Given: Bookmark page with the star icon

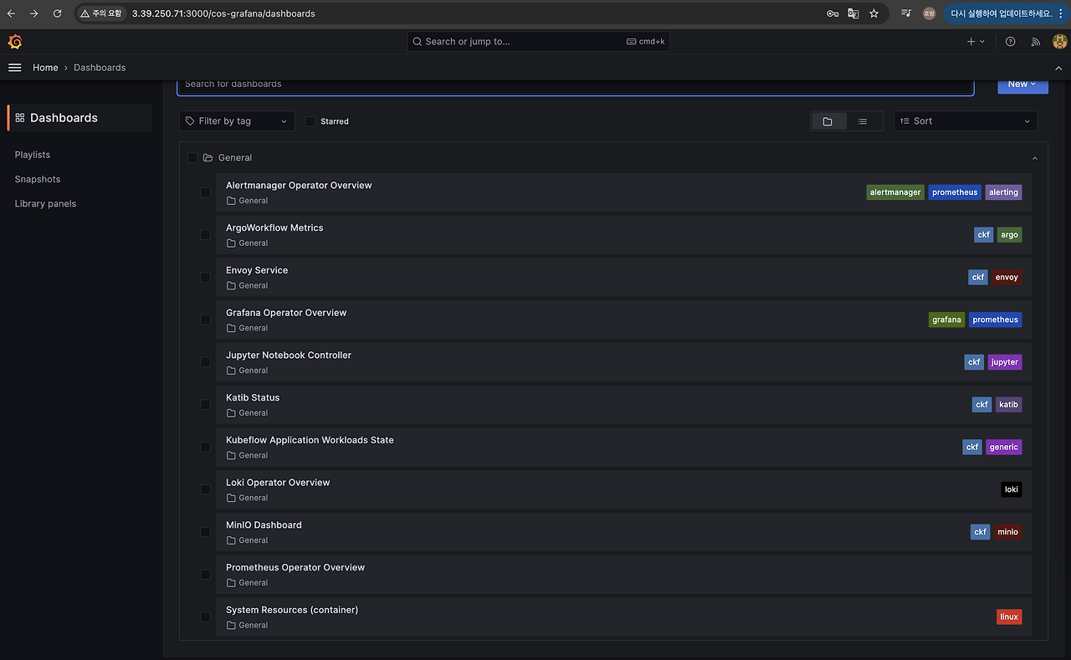Looking at the screenshot, I should (x=874, y=13).
